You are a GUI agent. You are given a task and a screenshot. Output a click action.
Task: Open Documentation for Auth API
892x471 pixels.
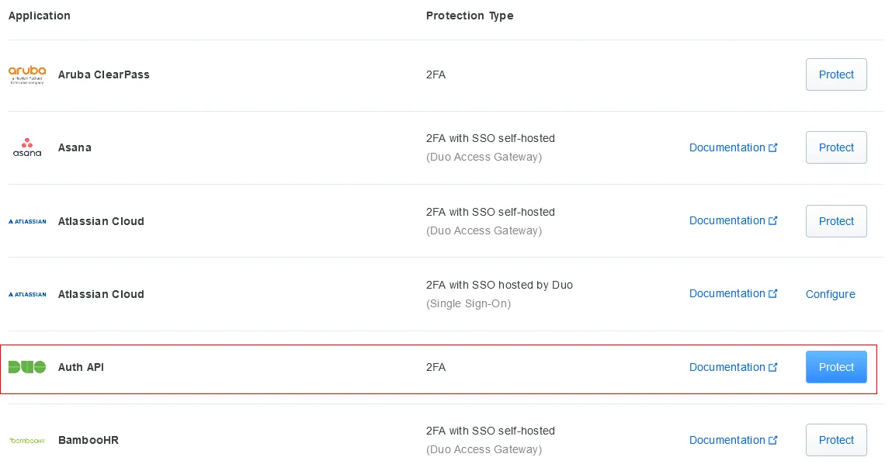pos(727,367)
